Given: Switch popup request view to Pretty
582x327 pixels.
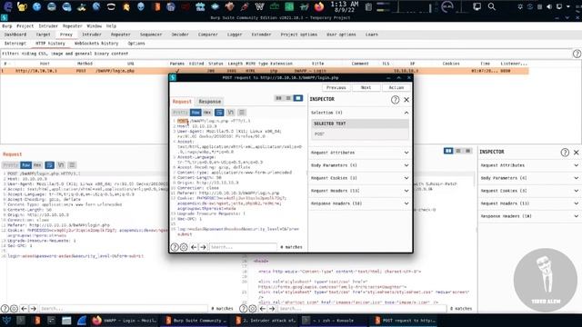Looking at the screenshot, I should pyautogui.click(x=180, y=113).
